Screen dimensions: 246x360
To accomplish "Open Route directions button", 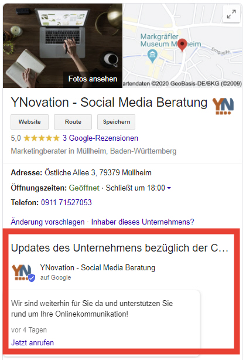I will click(73, 122).
